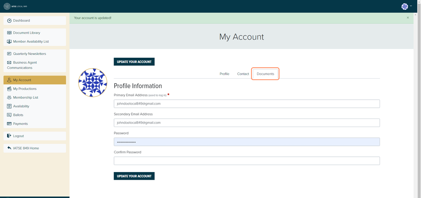The width and height of the screenshot is (421, 198).
Task: Focus the Confirm Password field
Action: (247, 161)
